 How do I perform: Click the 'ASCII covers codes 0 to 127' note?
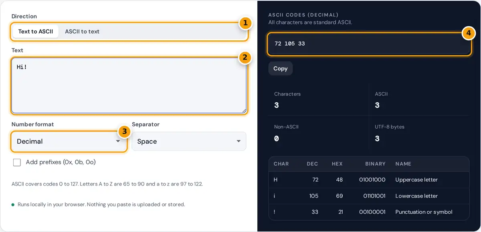point(107,184)
